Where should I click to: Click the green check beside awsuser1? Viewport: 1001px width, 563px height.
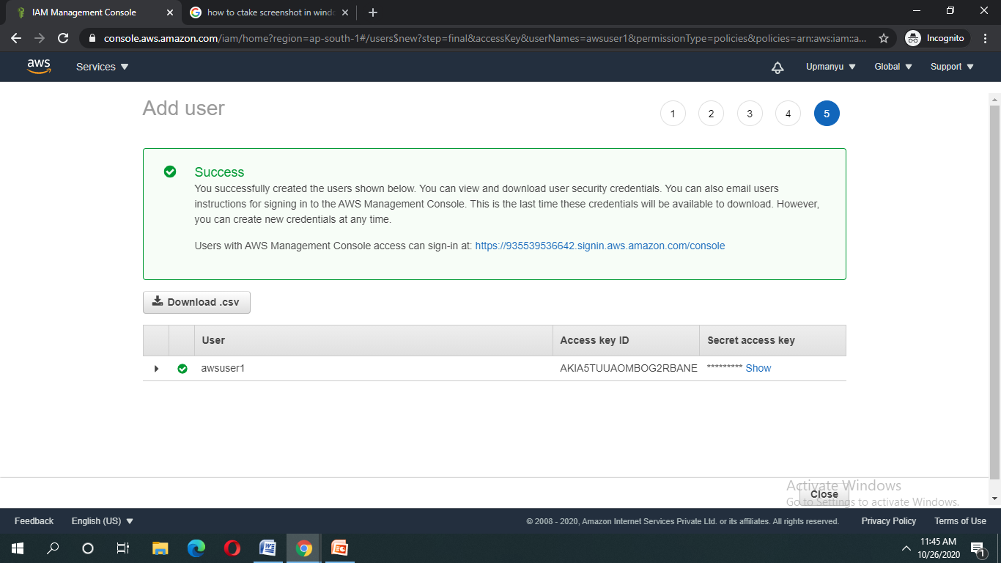[x=182, y=369]
